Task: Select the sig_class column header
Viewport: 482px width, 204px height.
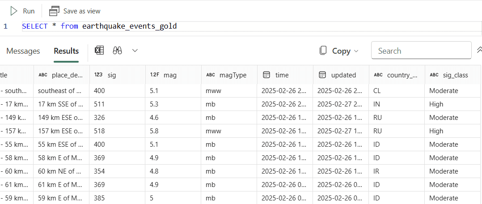Action: click(x=453, y=75)
